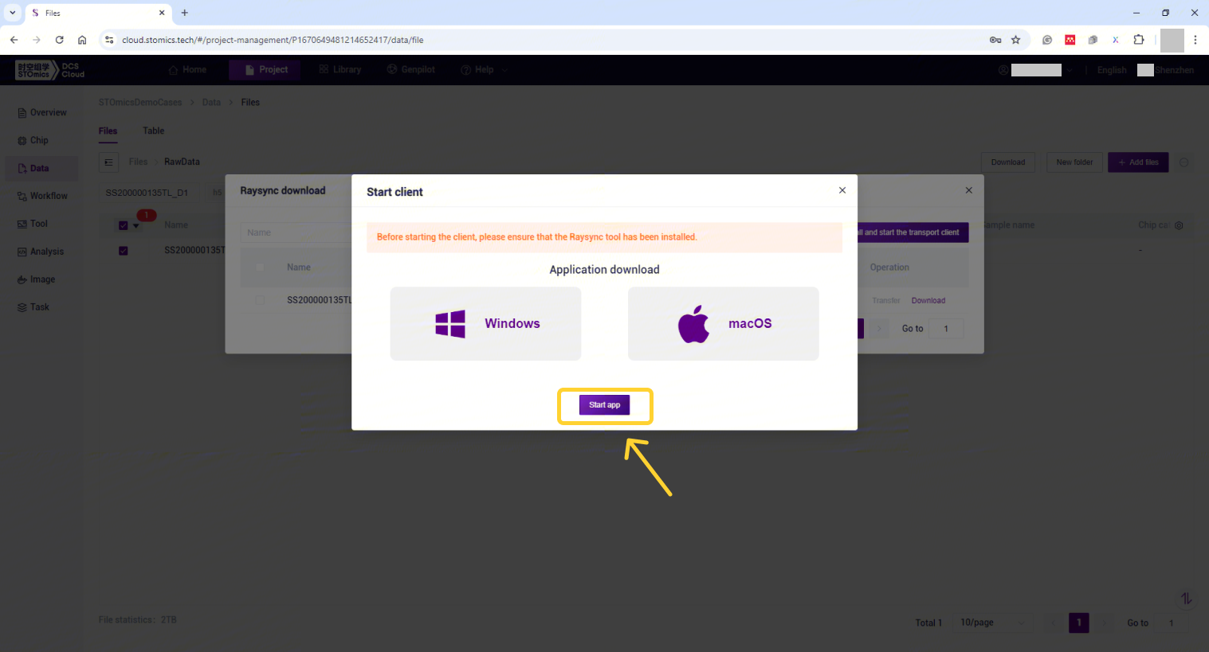Switch to the Table tab
The image size is (1209, 652).
pyautogui.click(x=153, y=131)
